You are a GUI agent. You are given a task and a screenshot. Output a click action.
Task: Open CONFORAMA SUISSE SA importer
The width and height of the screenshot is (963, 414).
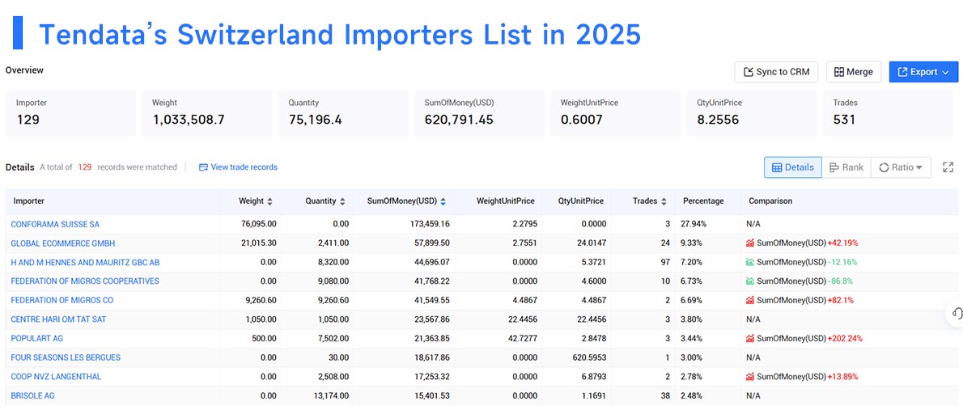(x=55, y=224)
